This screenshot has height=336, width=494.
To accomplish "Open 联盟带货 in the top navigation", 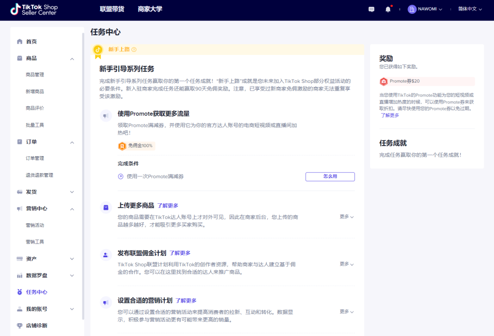I will pos(112,9).
